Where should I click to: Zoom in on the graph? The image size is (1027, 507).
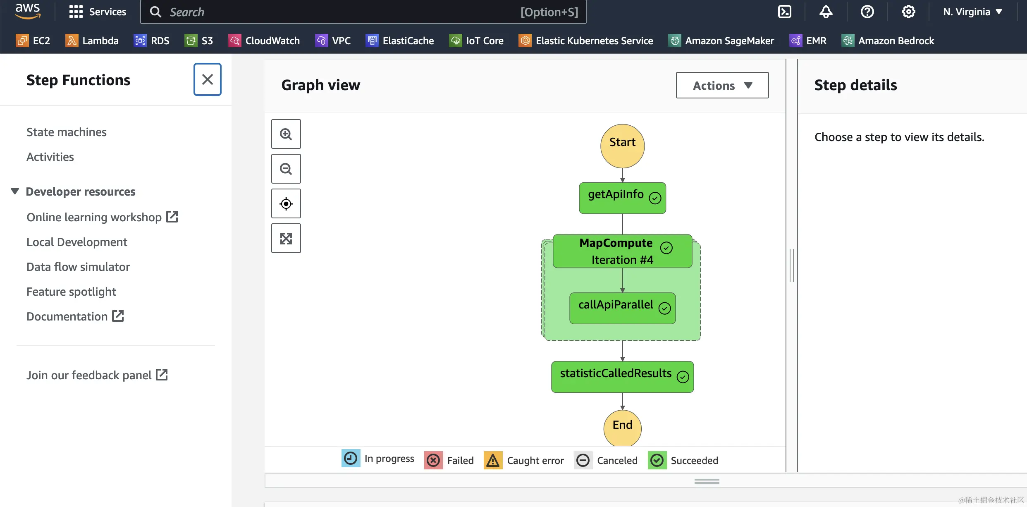pos(286,134)
